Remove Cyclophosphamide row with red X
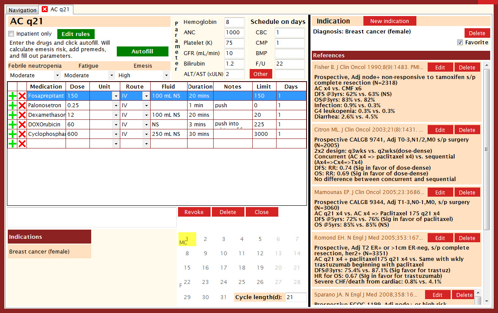The image size is (498, 313). (x=22, y=134)
